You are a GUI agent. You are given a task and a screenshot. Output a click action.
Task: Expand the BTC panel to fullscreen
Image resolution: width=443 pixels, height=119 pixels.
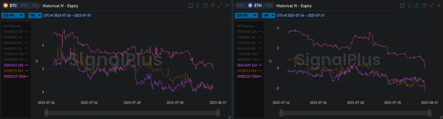(x=220, y=6)
